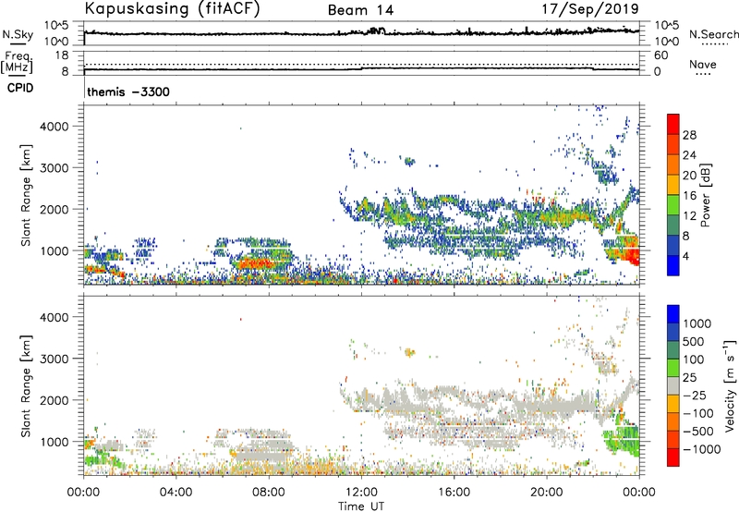Select the "3000" tick on the velocity panel
This screenshot has width=739, height=512.
tap(55, 359)
